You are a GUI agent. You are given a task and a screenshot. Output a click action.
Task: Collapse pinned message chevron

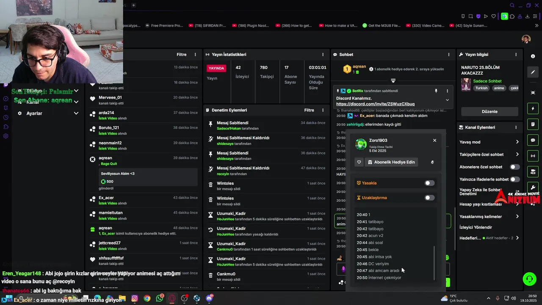(447, 100)
